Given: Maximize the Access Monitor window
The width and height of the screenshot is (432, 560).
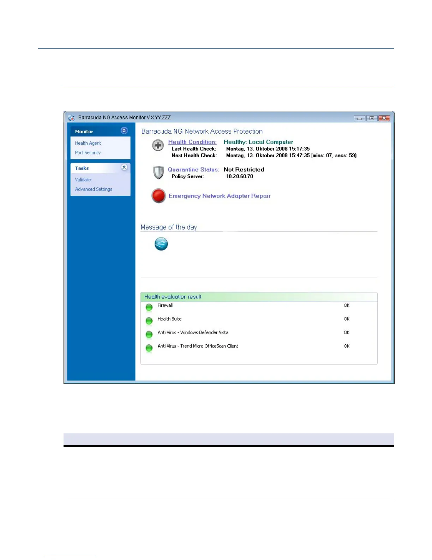Looking at the screenshot, I should coord(372,118).
